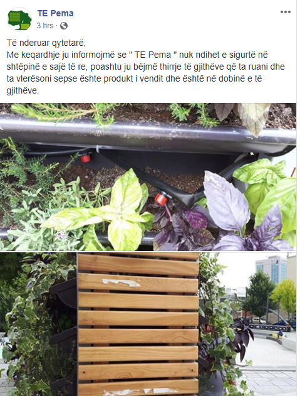
Task: Open the three-dot post options menu
Action: (286, 12)
